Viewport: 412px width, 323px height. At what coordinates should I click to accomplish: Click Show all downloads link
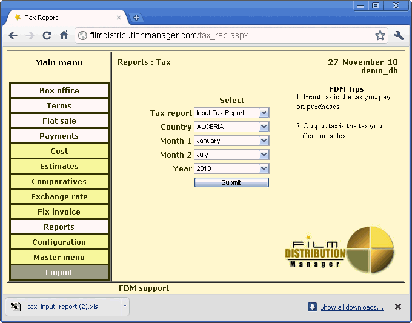click(351, 307)
